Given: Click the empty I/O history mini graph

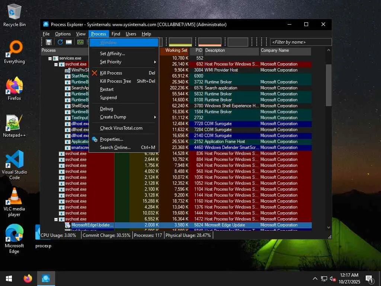Looking at the screenshot, I should (x=238, y=42).
